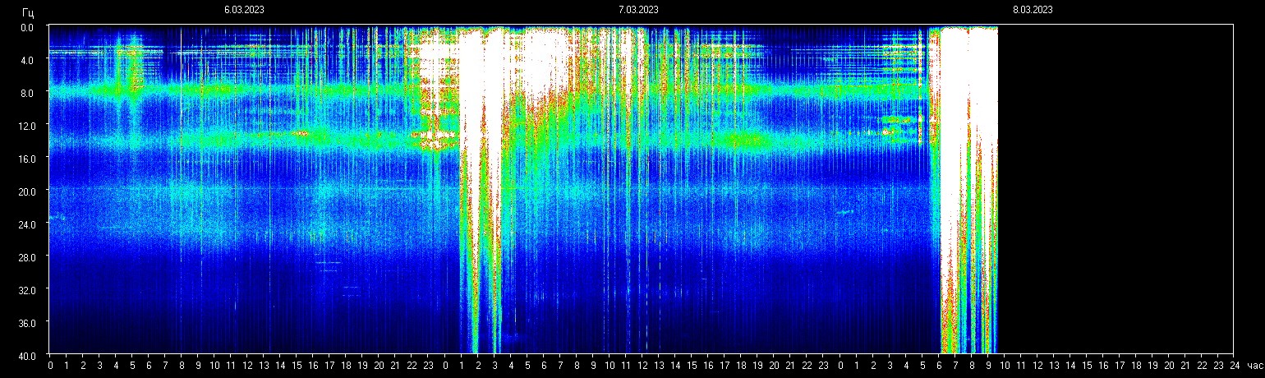Click the час time axis label
Image resolution: width=1265 pixels, height=378 pixels.
click(1253, 366)
